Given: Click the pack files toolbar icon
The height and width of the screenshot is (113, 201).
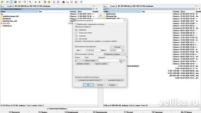Looking at the screenshot, I should [45, 2].
